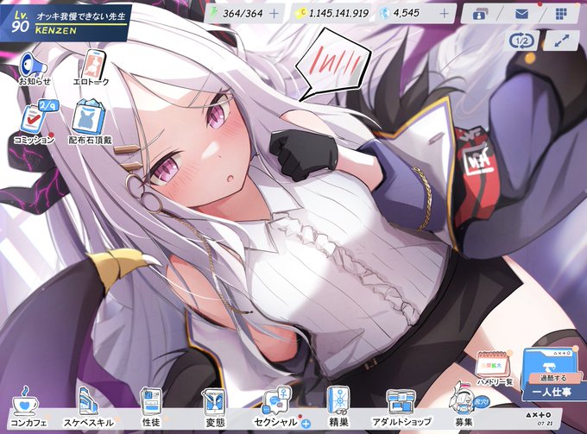The width and height of the screenshot is (587, 434).
Task: Open the 配布石頂戴 shopping bag icon
Action: click(90, 122)
